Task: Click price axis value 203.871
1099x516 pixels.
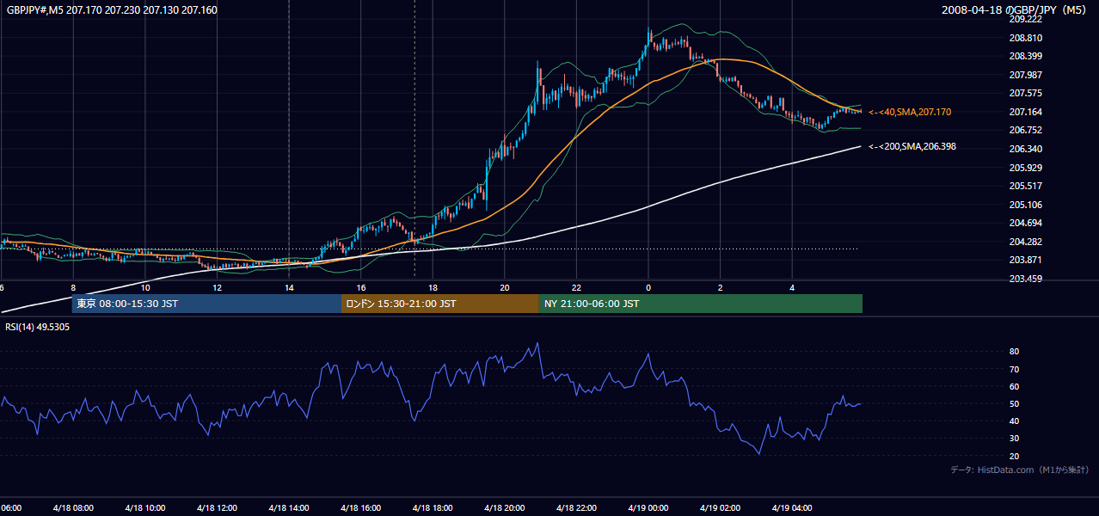Action: [1025, 260]
